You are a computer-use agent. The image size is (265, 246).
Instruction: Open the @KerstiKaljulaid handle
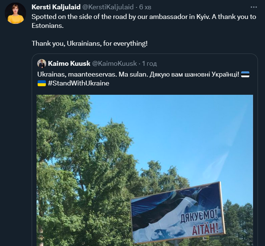click(x=108, y=7)
